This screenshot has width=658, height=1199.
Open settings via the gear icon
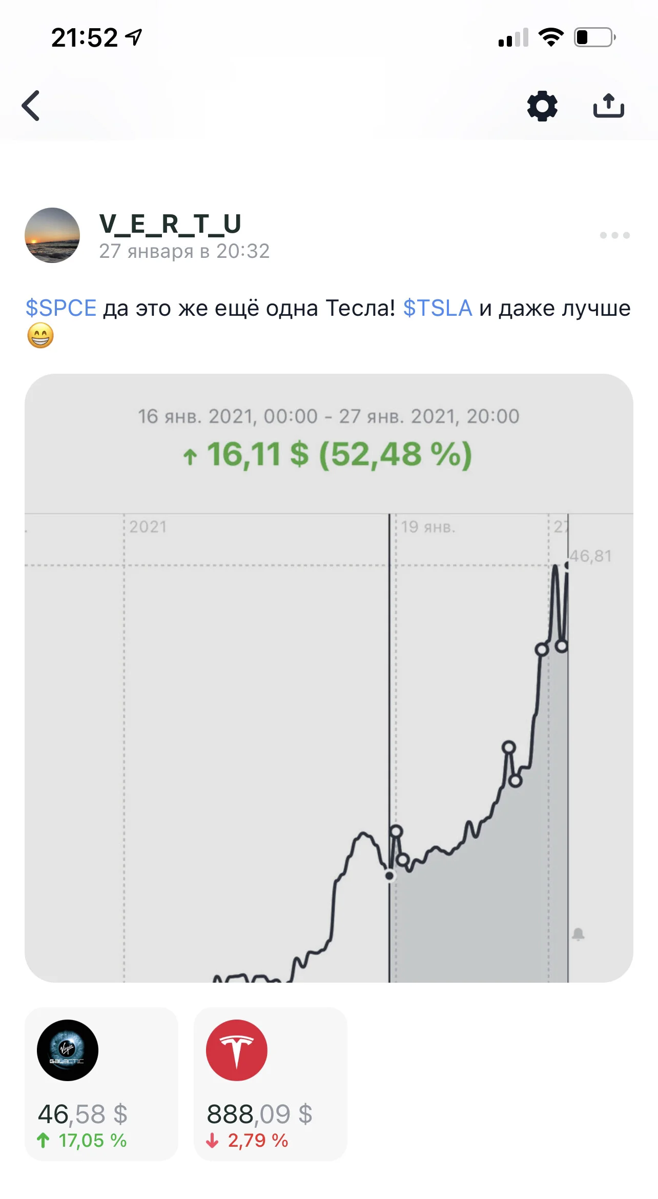click(542, 106)
